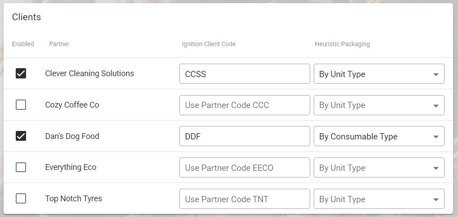Click the Heuristic Packaging column header

tap(342, 44)
